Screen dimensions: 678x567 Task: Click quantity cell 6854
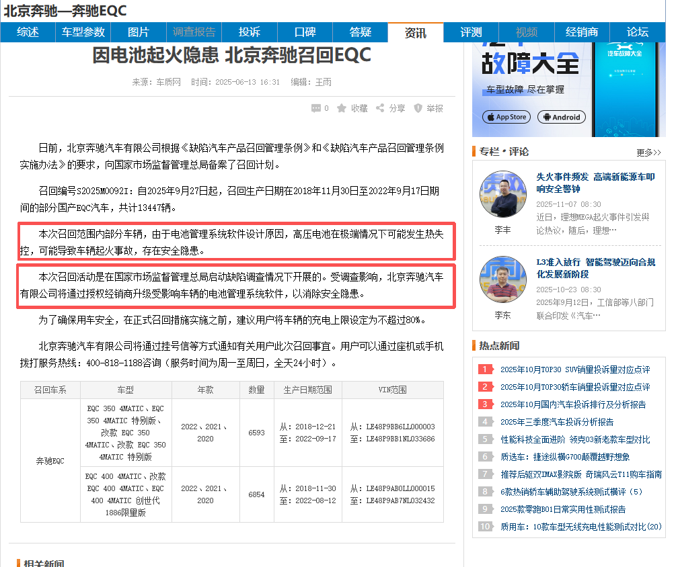pos(256,494)
